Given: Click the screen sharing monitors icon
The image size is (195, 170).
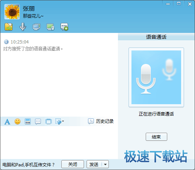Looking at the screenshot, I should pos(37,27).
